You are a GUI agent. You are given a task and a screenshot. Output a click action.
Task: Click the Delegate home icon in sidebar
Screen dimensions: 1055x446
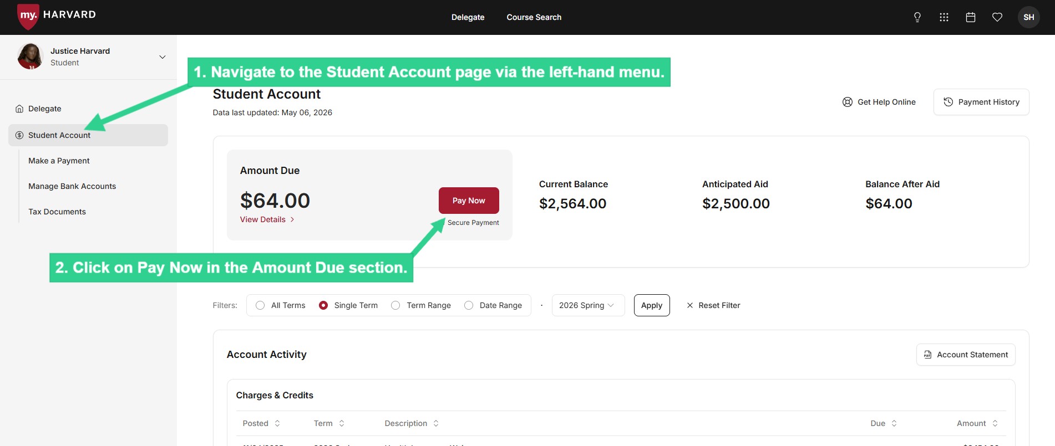(x=19, y=109)
